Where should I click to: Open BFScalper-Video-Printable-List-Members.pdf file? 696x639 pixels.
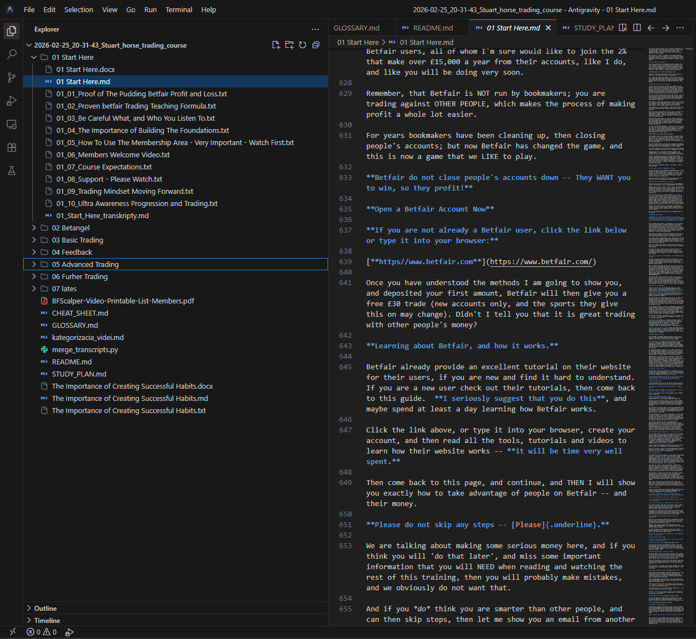point(123,301)
